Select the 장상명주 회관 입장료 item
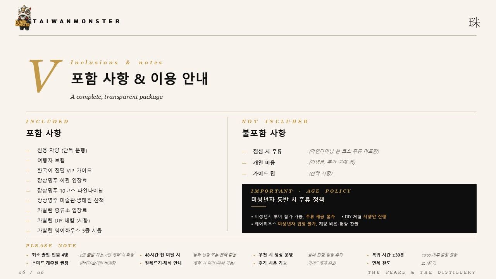This screenshot has height=279, width=496. coord(62,181)
